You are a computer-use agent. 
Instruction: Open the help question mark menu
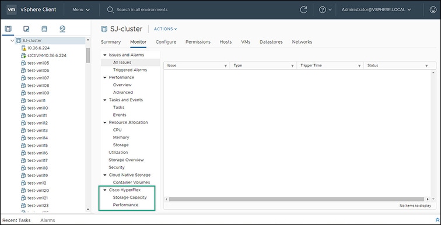pyautogui.click(x=325, y=9)
